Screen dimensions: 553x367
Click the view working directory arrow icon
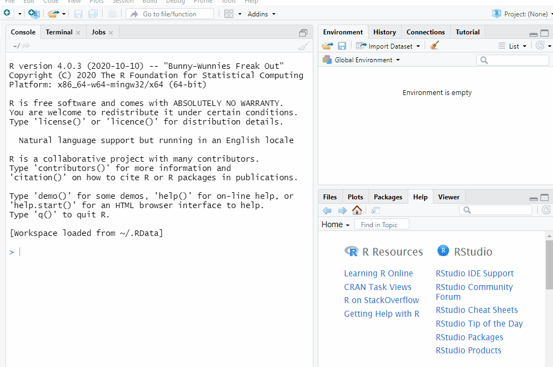26,46
